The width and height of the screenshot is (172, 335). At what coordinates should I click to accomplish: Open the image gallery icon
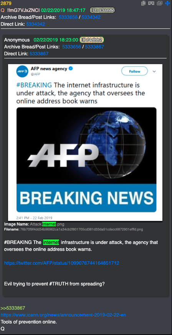(159, 3)
